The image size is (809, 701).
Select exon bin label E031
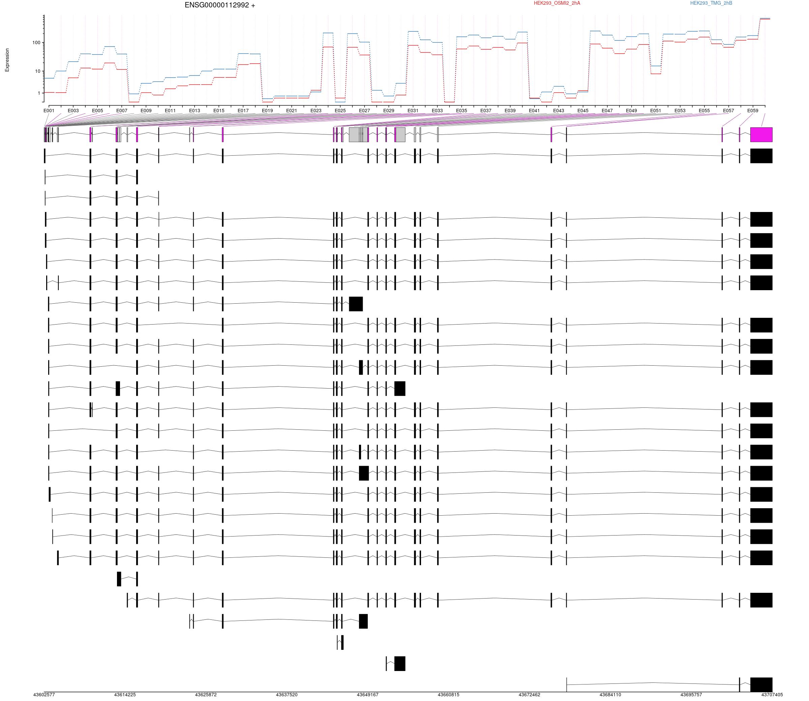[x=413, y=111]
